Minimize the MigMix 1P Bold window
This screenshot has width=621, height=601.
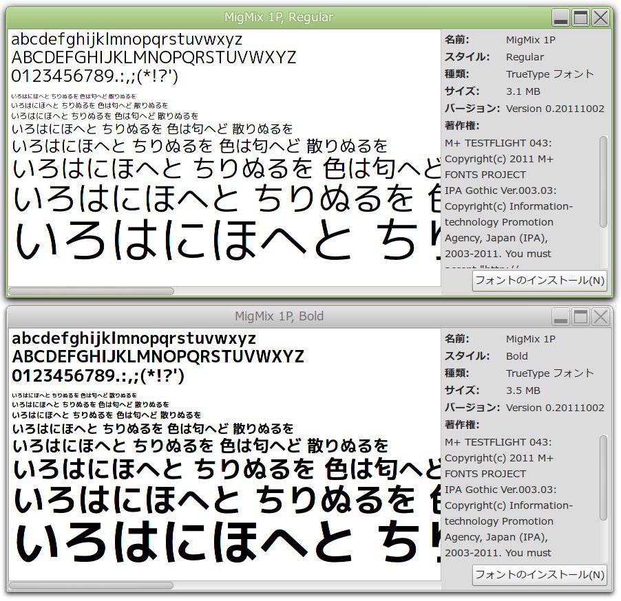[x=561, y=317]
